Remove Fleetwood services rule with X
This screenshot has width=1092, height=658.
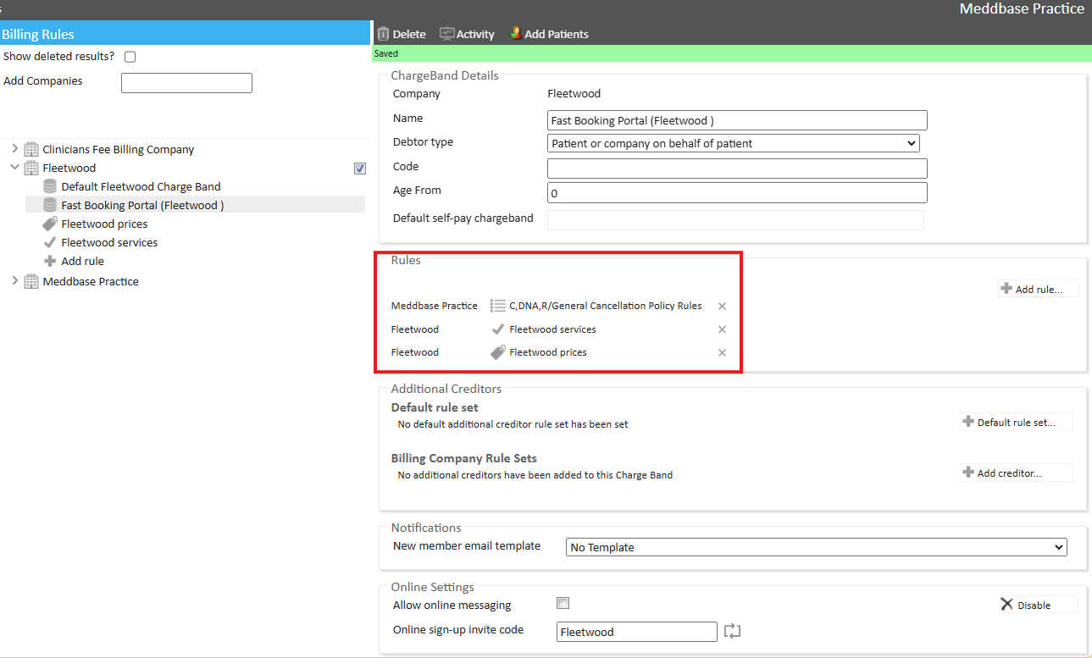tap(722, 329)
